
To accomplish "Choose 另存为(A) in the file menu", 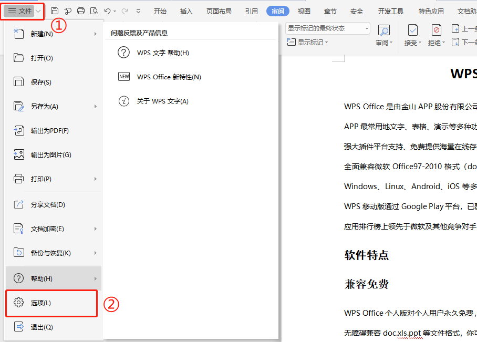I will coord(54,106).
